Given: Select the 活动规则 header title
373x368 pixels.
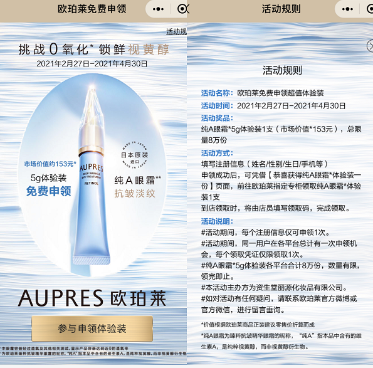Looking at the screenshot, I should pos(281,9).
